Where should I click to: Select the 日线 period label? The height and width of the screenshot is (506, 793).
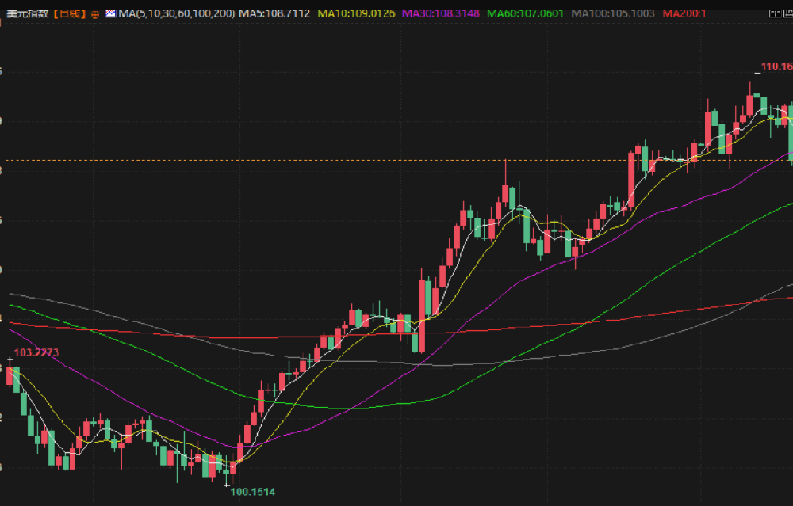[x=70, y=13]
